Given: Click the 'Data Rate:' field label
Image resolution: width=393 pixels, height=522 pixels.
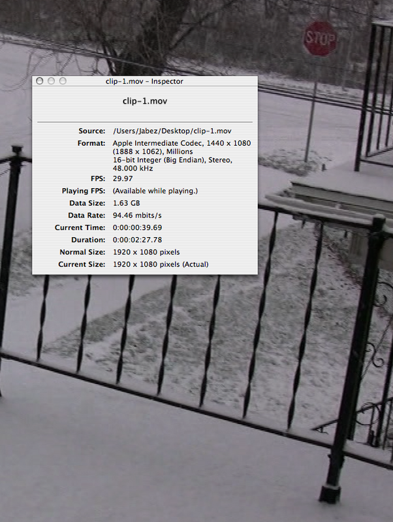Looking at the screenshot, I should (x=86, y=215).
